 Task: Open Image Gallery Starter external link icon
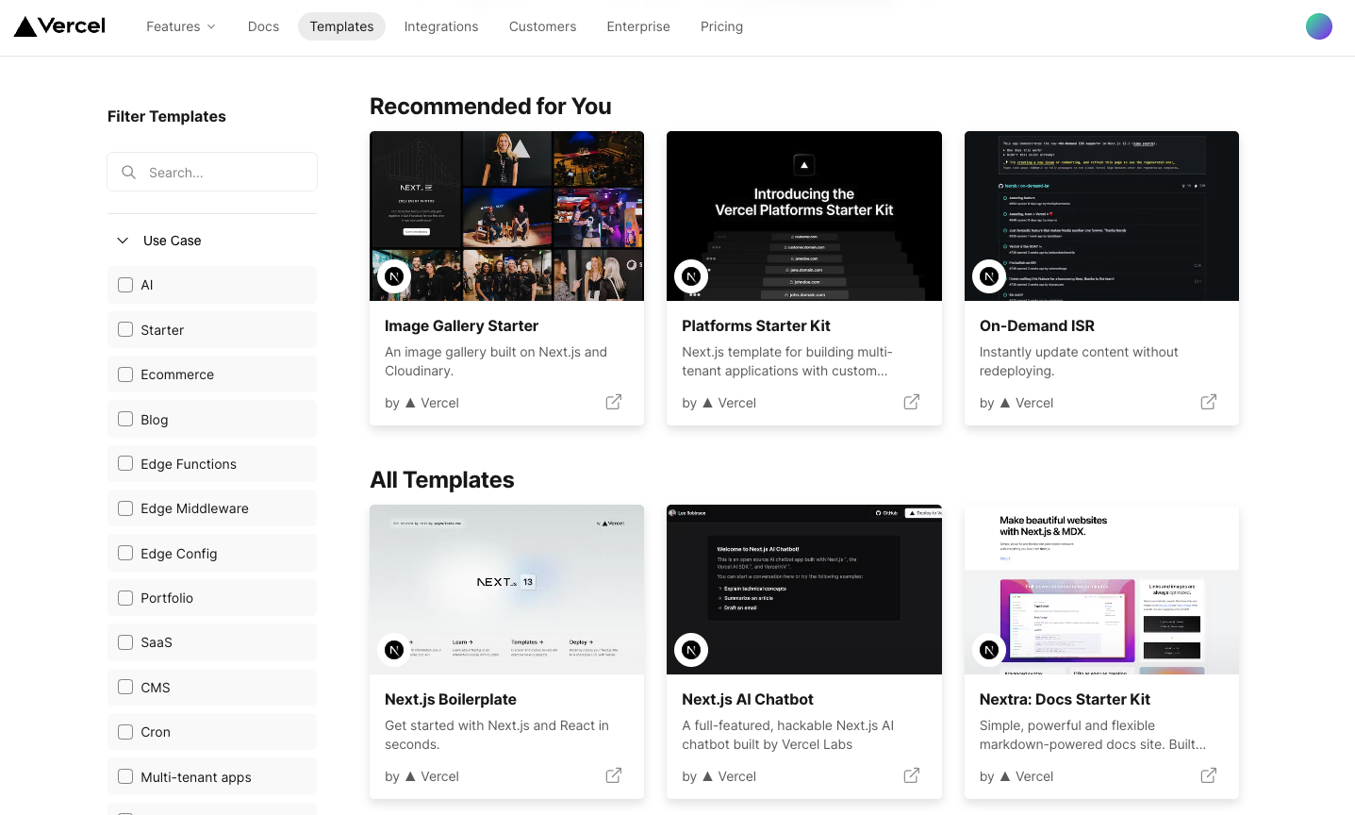[614, 402]
